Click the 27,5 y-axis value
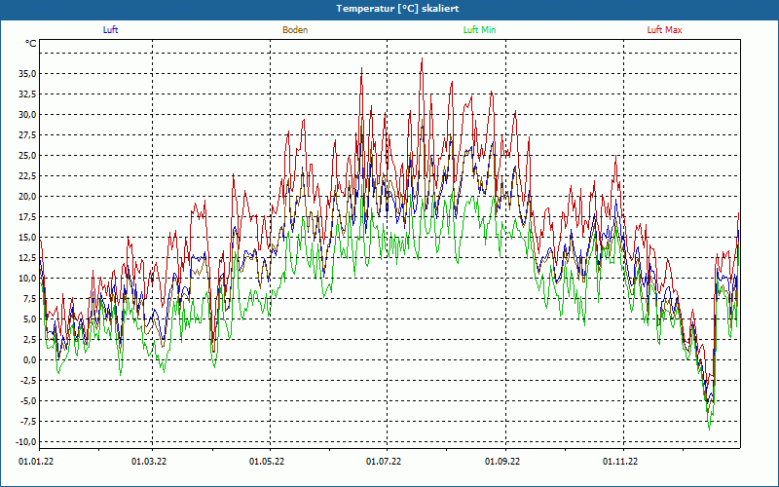This screenshot has width=779, height=487. point(26,135)
